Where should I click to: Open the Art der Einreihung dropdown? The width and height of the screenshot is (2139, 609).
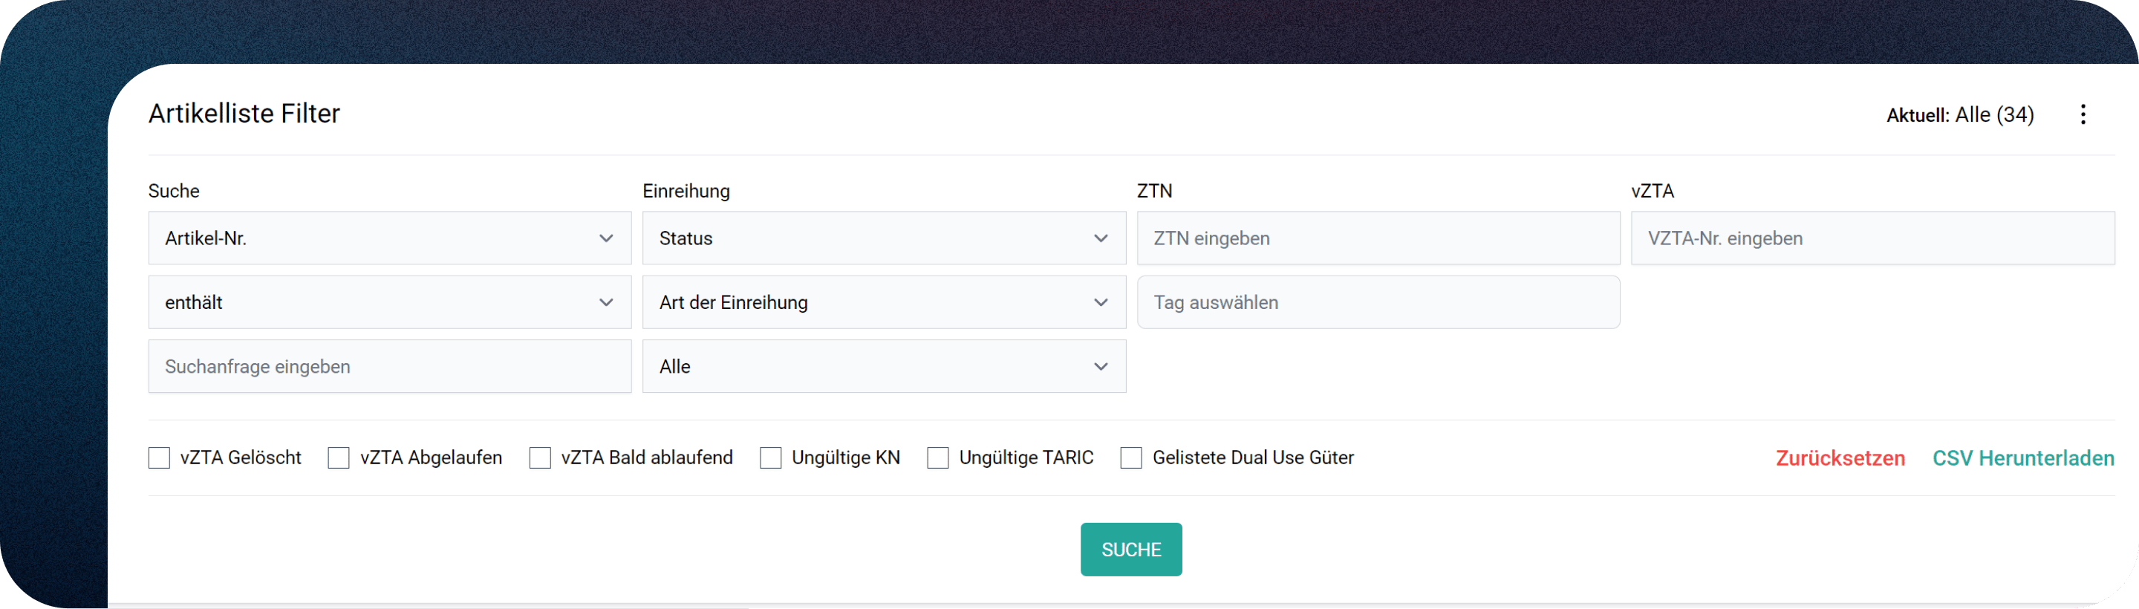coord(884,302)
